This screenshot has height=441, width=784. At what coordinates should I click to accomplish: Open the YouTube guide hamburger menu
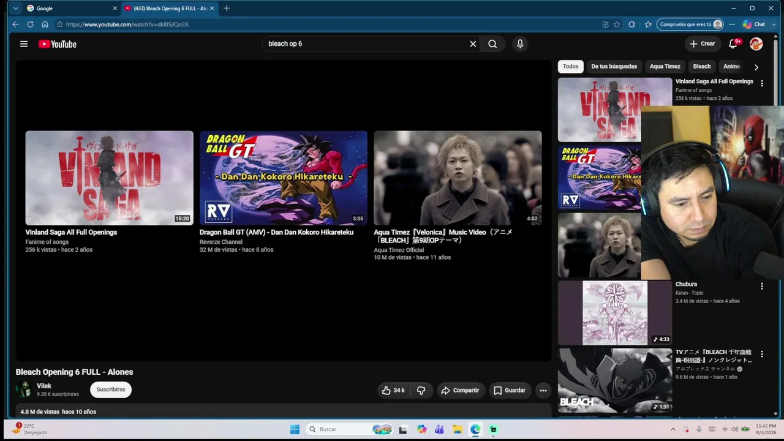24,44
